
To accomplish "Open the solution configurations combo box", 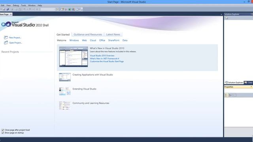I will [x=48, y=9].
